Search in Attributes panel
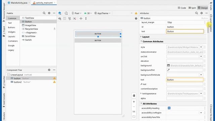This screenshot has height=121, width=215. [197, 13]
